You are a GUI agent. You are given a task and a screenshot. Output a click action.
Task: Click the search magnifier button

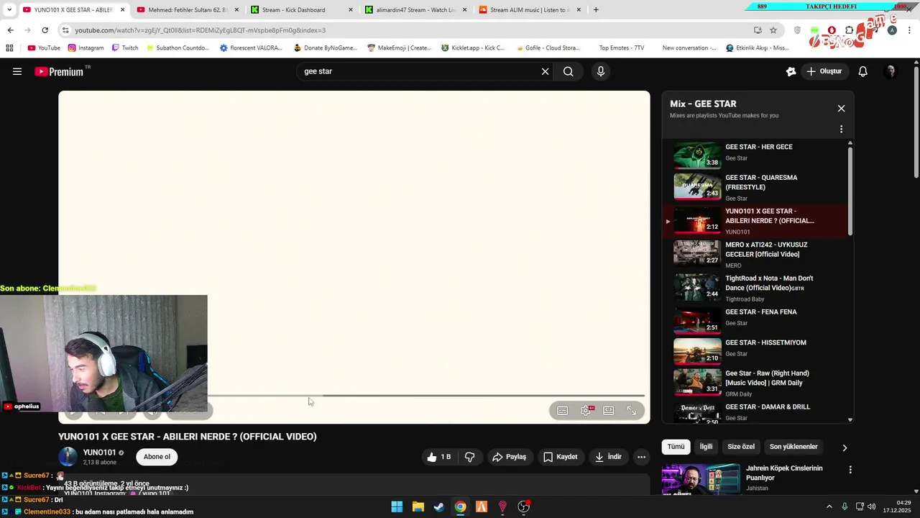569,71
